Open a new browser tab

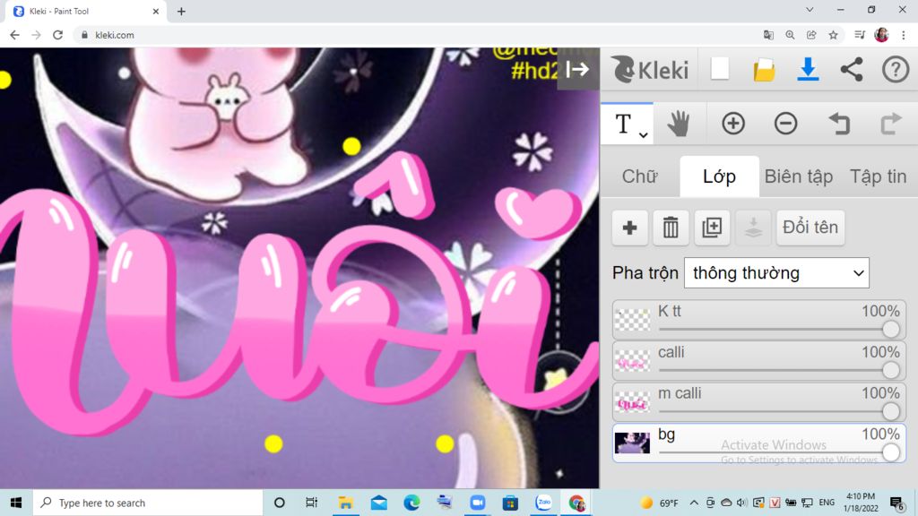pyautogui.click(x=181, y=11)
